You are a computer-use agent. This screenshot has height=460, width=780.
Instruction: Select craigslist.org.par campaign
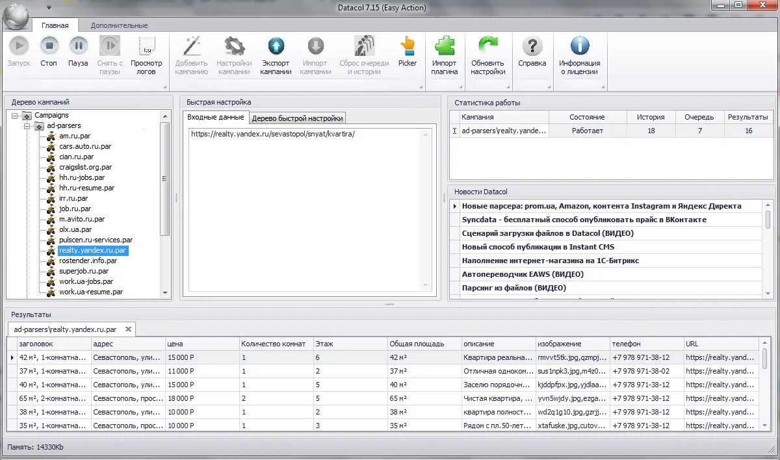coord(85,167)
